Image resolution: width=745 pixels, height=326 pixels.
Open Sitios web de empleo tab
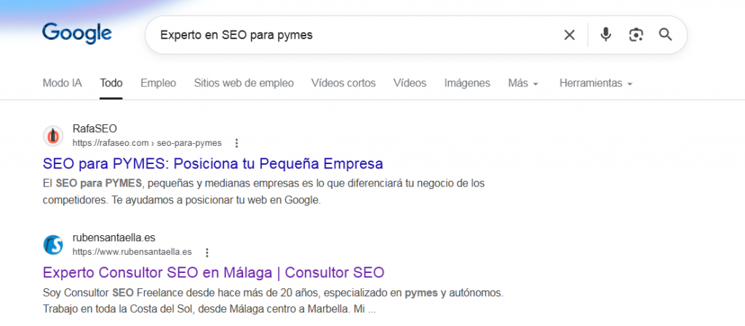point(244,83)
